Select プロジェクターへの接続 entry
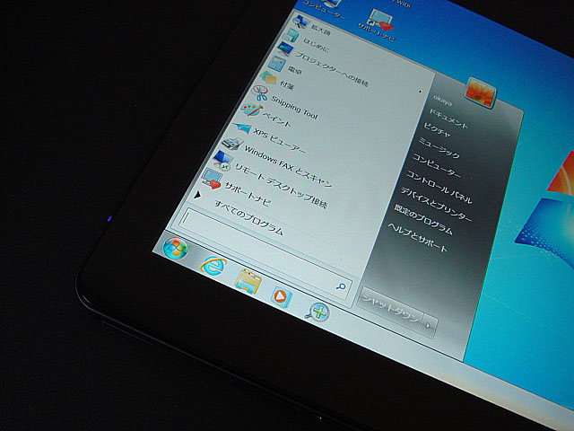This screenshot has height=431, width=574. [x=332, y=69]
